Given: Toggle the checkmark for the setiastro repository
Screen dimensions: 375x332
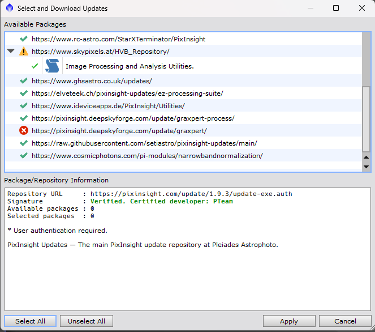Looking at the screenshot, I should pos(23,143).
